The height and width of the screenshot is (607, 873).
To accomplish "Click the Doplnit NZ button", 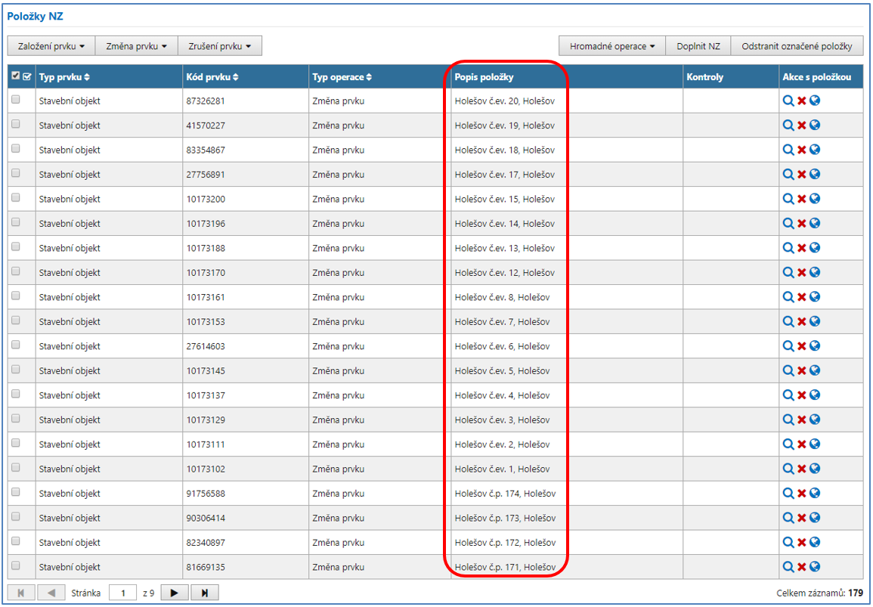I will (x=698, y=46).
